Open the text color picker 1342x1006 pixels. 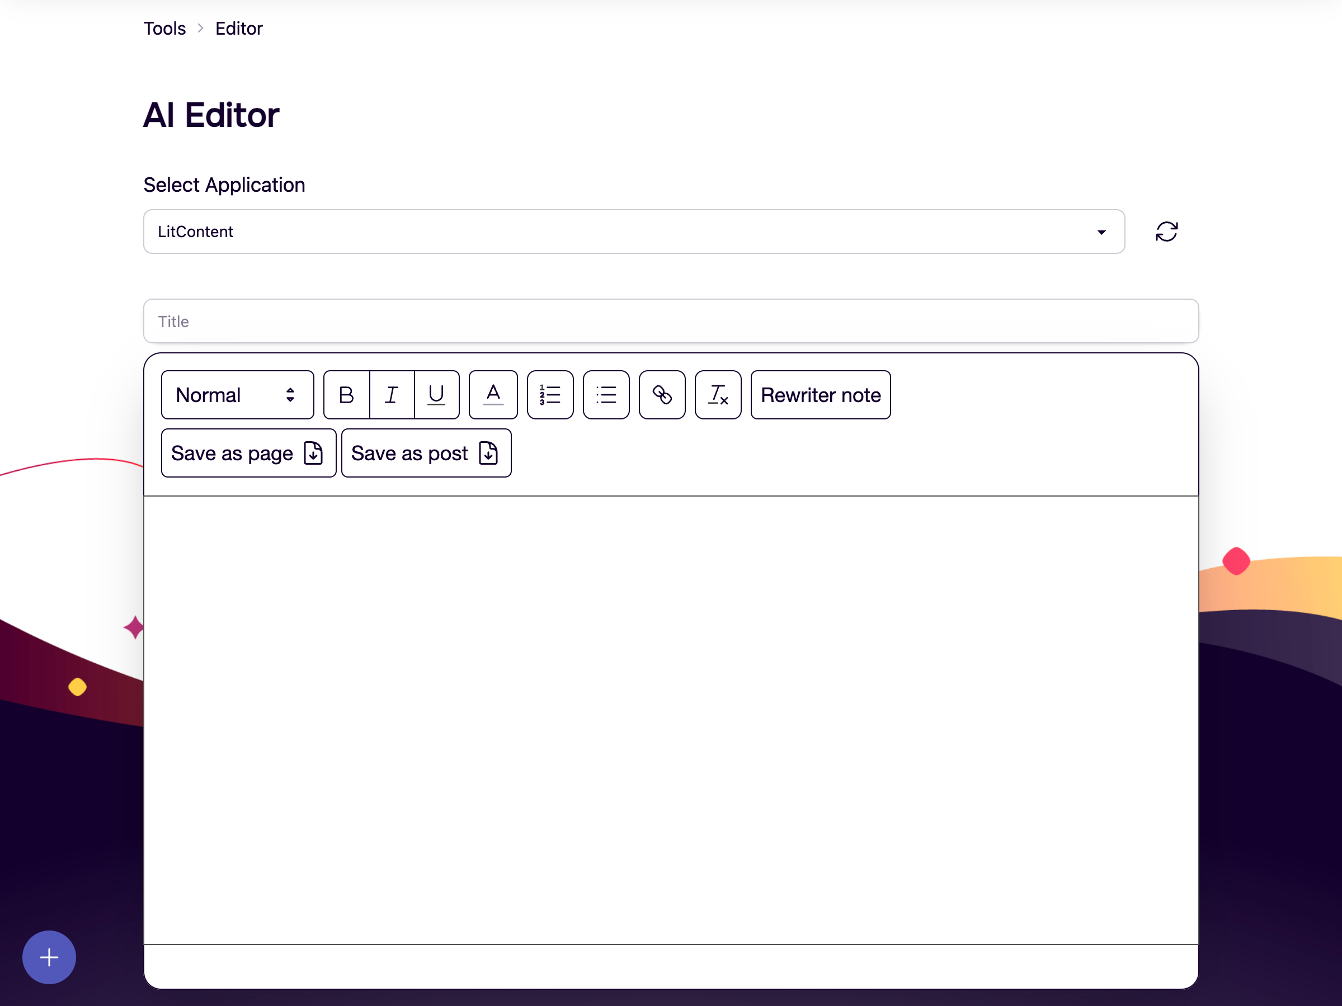pyautogui.click(x=493, y=395)
